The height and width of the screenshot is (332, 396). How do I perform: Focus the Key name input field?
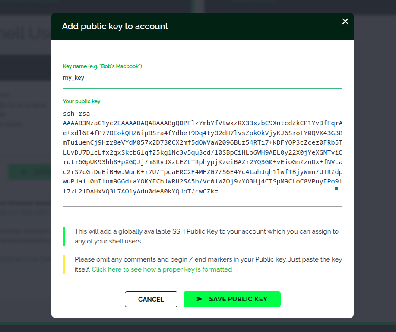(x=203, y=78)
